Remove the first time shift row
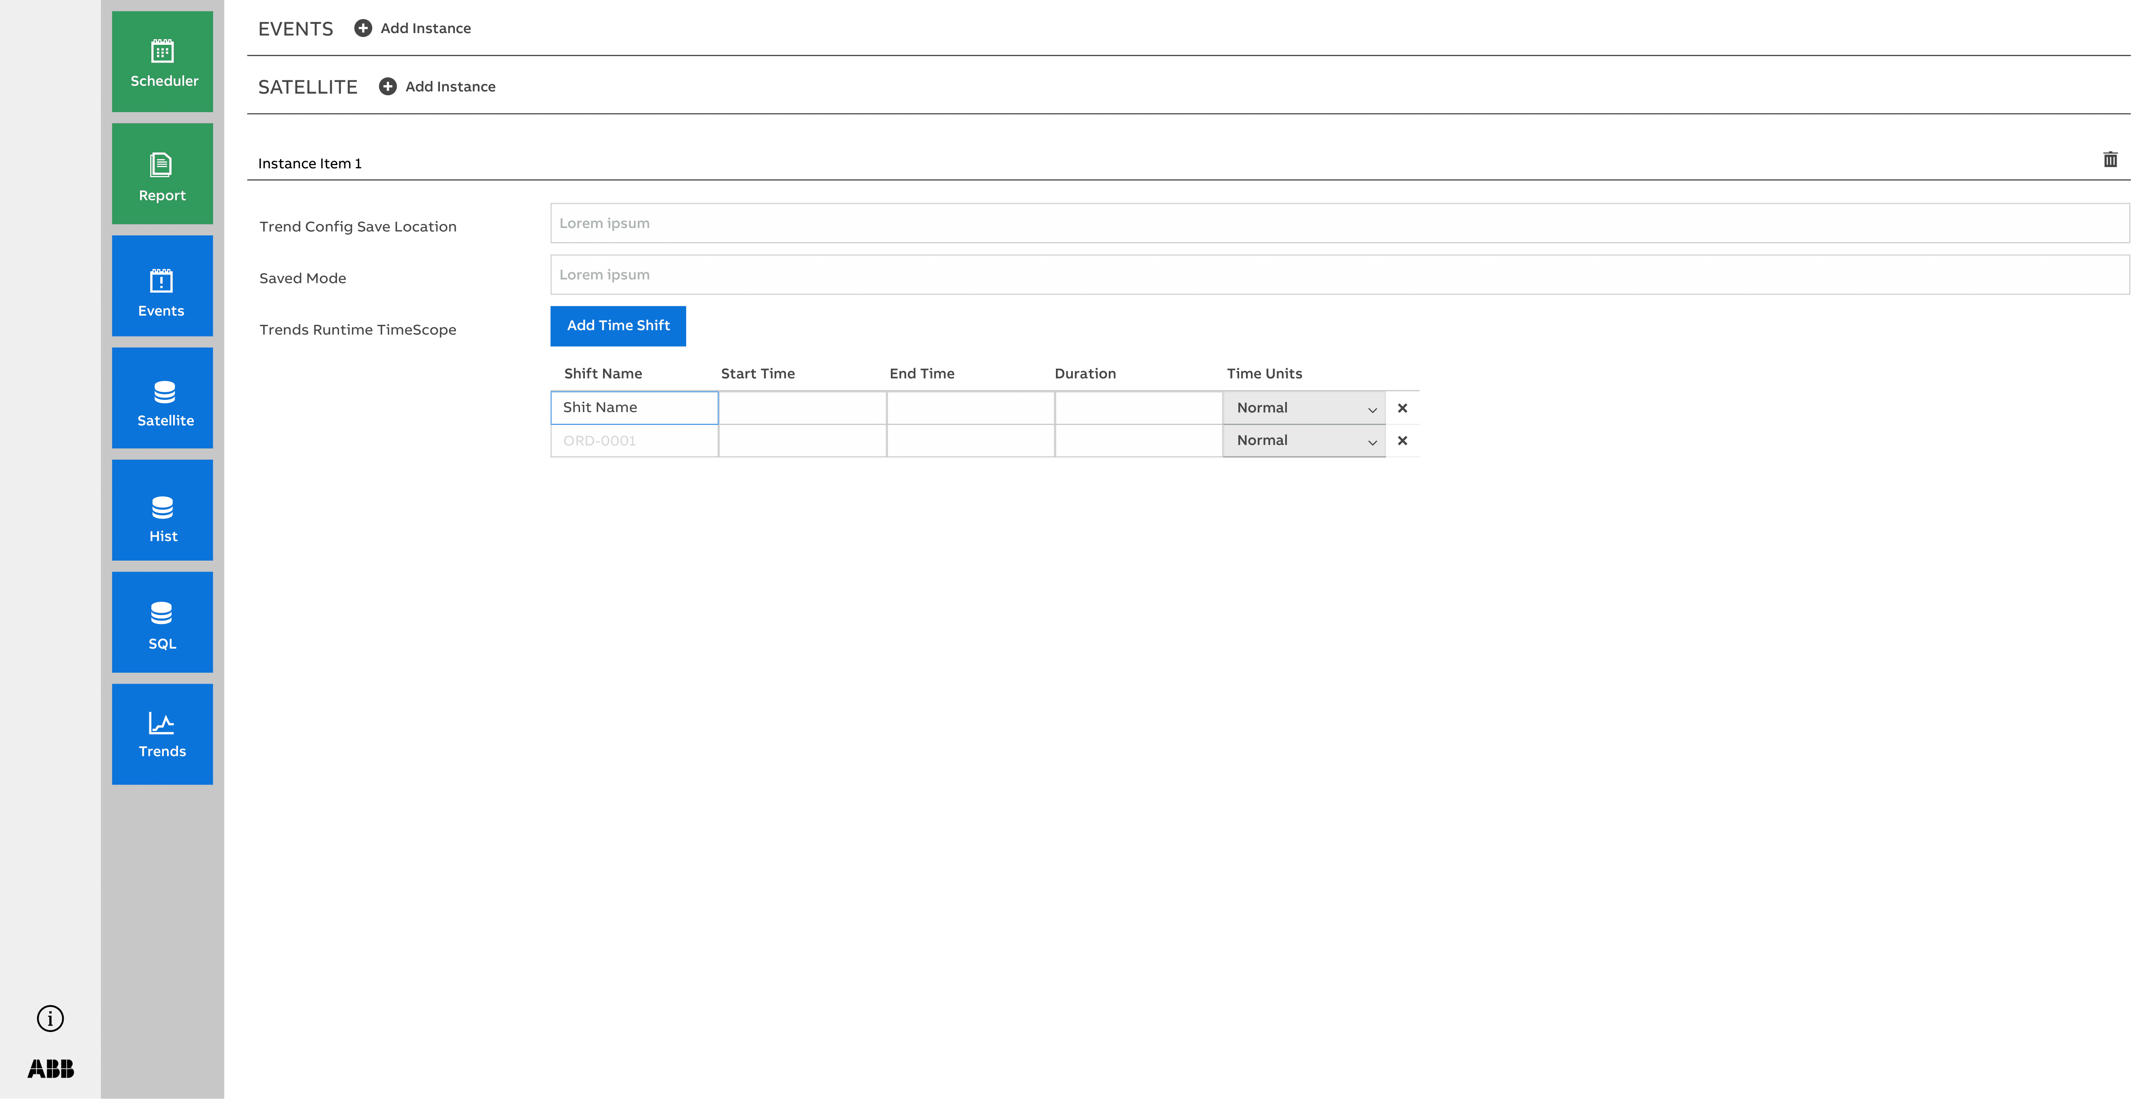This screenshot has width=2153, height=1099. [x=1403, y=408]
